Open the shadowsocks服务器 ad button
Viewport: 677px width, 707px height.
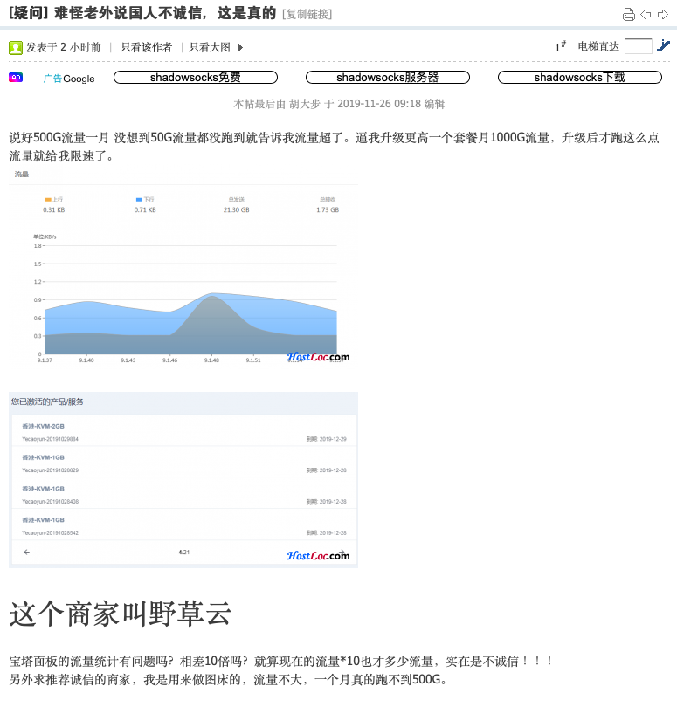click(x=388, y=78)
